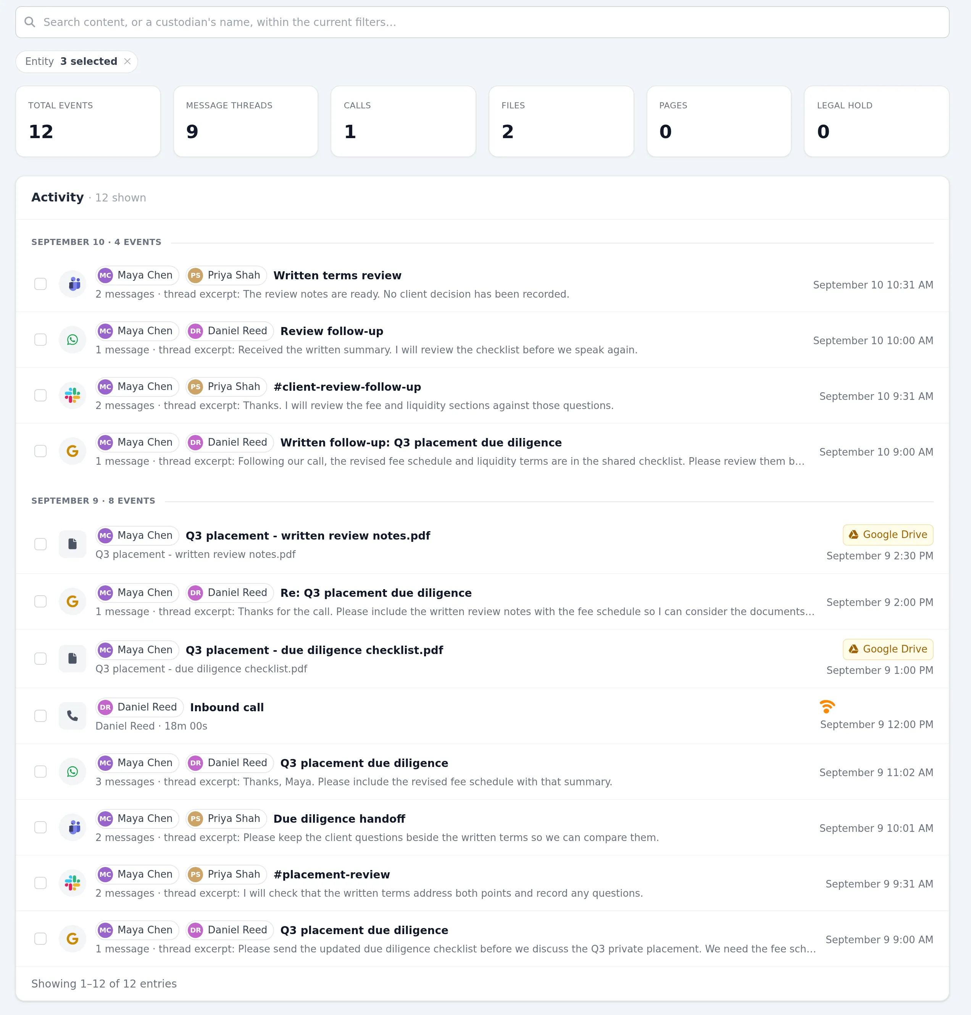971x1015 pixels.
Task: Select checkbox for written review notes.pdf
Action: [40, 544]
